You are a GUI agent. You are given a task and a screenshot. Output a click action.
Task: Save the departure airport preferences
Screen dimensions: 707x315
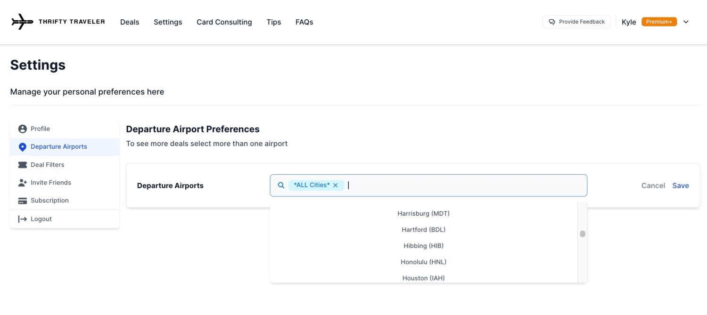point(681,185)
